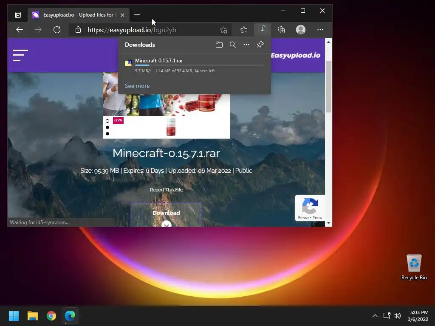Open the Recycle Bin desktop icon

[414, 267]
